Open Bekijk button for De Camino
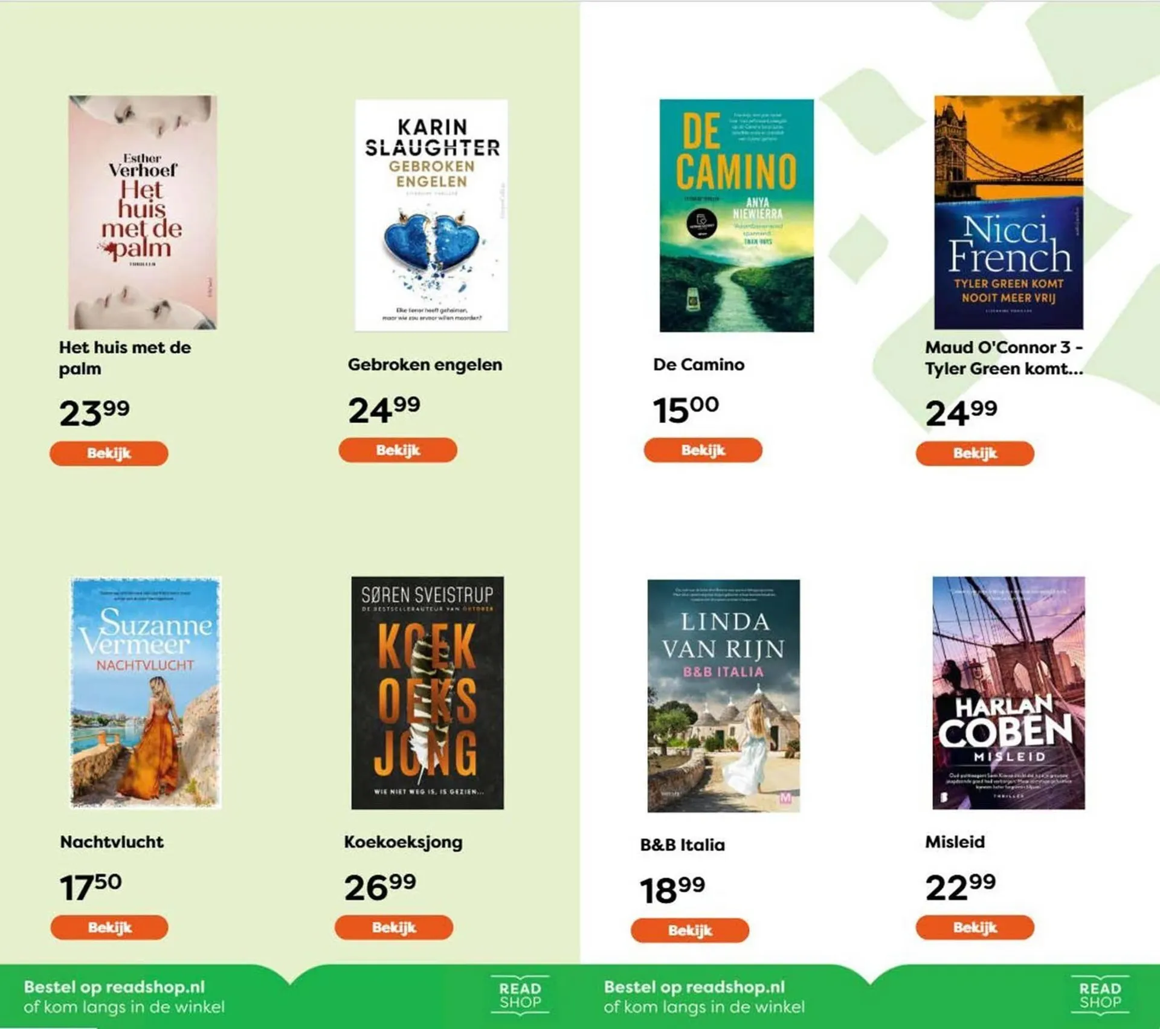The width and height of the screenshot is (1160, 1029). pyautogui.click(x=703, y=450)
